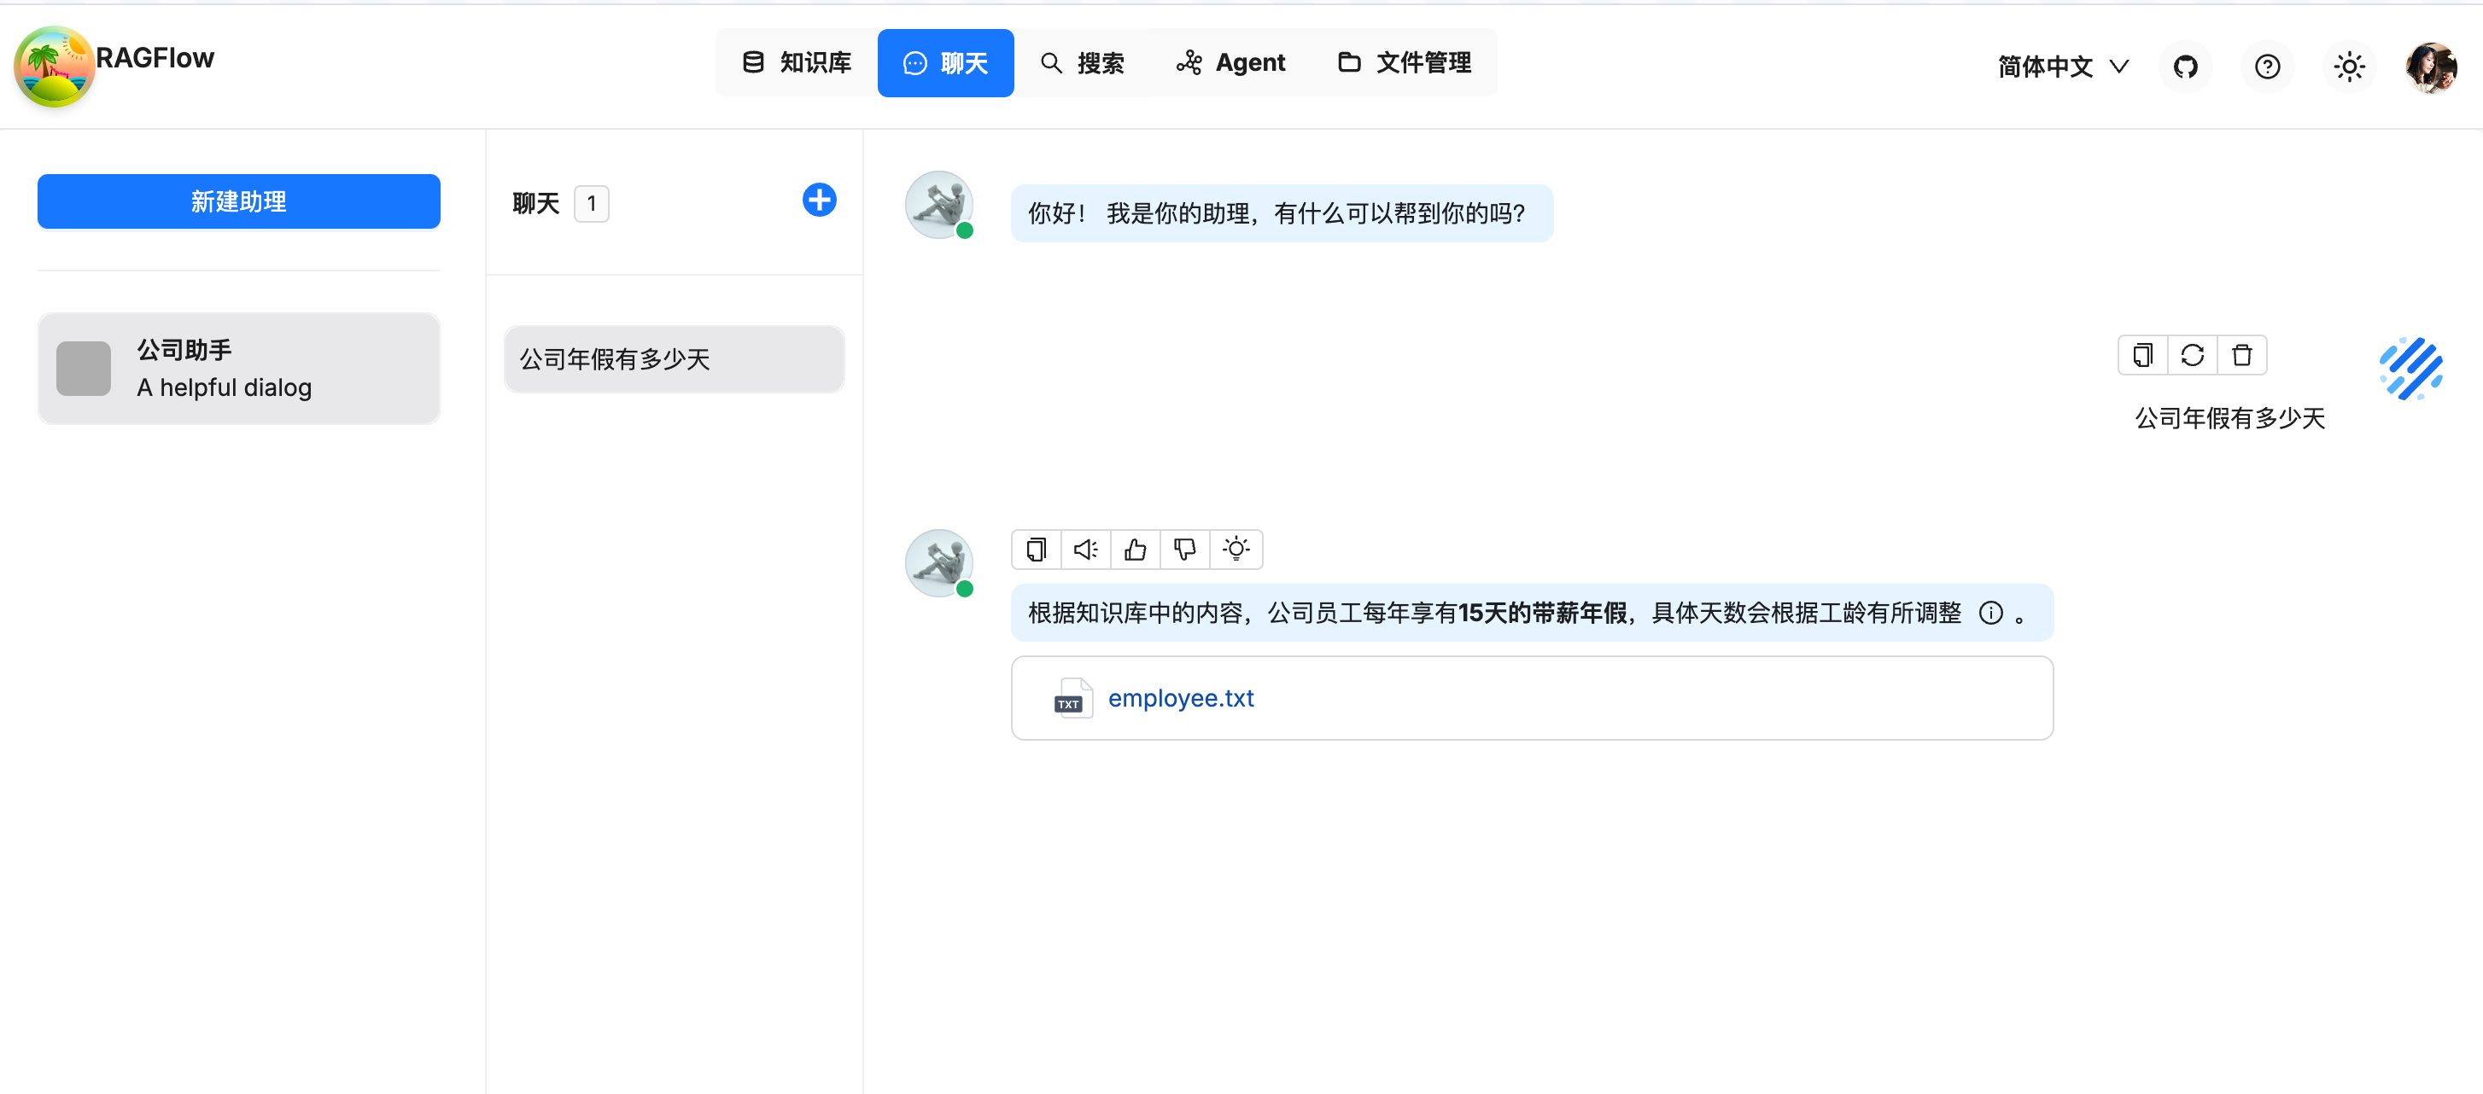Show citation info icon in answer
The image size is (2483, 1094).
pos(1990,613)
